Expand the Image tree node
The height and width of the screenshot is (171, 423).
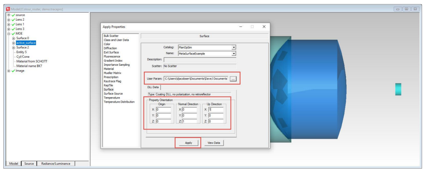point(9,71)
